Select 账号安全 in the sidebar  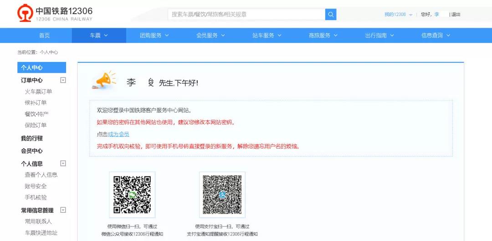tap(36, 186)
